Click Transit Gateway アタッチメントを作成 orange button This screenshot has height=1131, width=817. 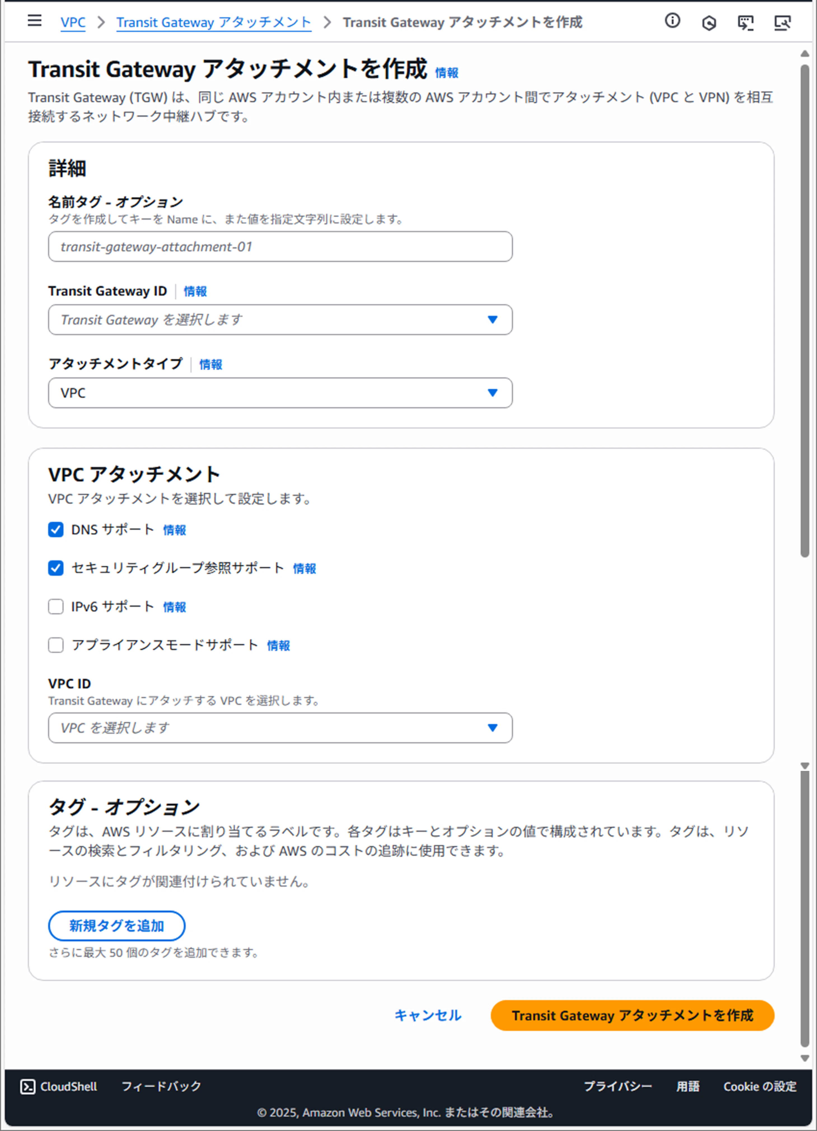pyautogui.click(x=632, y=1015)
